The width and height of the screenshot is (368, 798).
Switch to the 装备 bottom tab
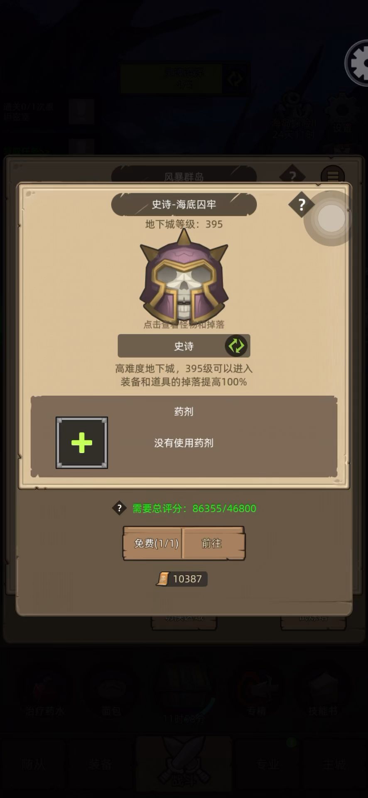point(100,764)
